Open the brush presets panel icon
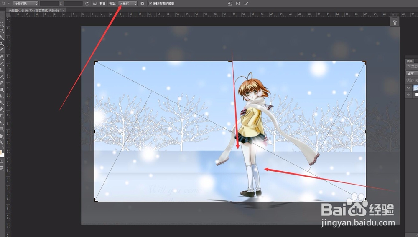This screenshot has width=418, height=237. pyautogui.click(x=395, y=22)
